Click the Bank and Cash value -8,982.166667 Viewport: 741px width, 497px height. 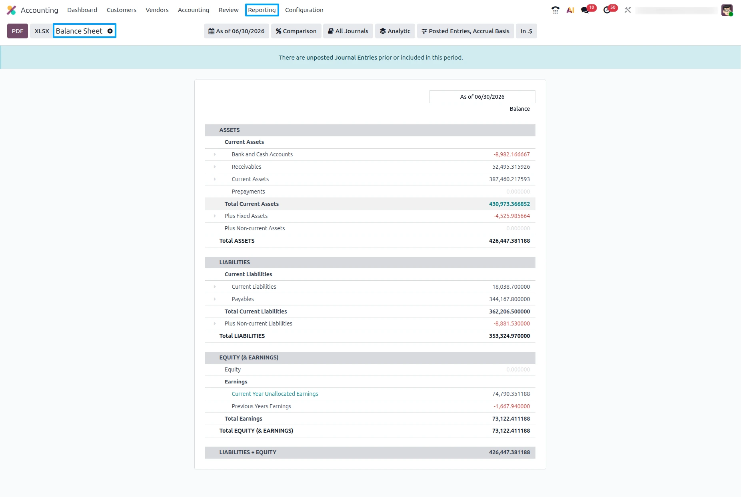pos(511,154)
